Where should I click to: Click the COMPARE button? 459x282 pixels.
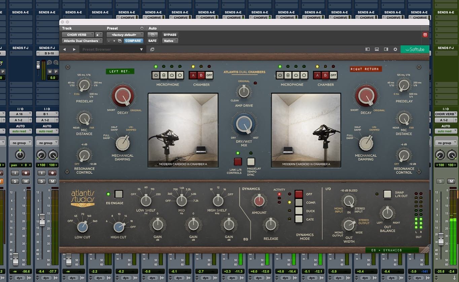pos(133,41)
